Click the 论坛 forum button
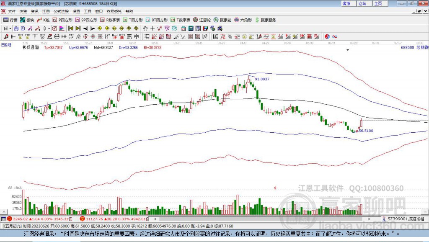The width and height of the screenshot is (429, 242). (364, 3)
